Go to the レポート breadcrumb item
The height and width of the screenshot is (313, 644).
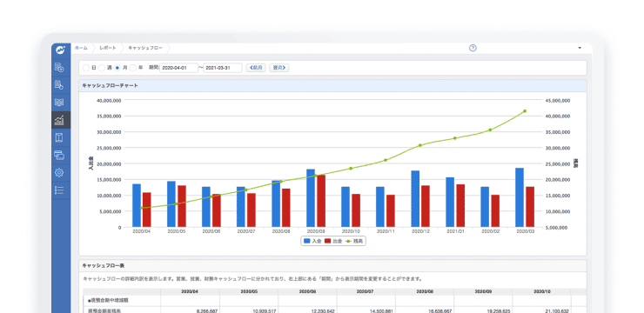(108, 48)
